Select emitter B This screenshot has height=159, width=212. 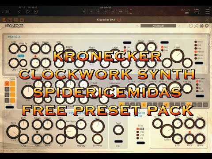click(7, 90)
